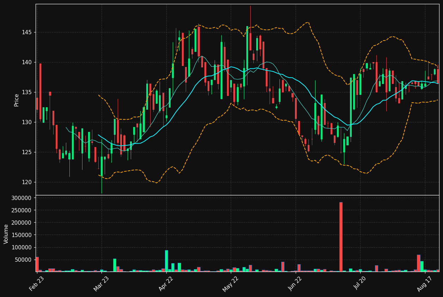Click the 'May 22' date label

(230, 284)
